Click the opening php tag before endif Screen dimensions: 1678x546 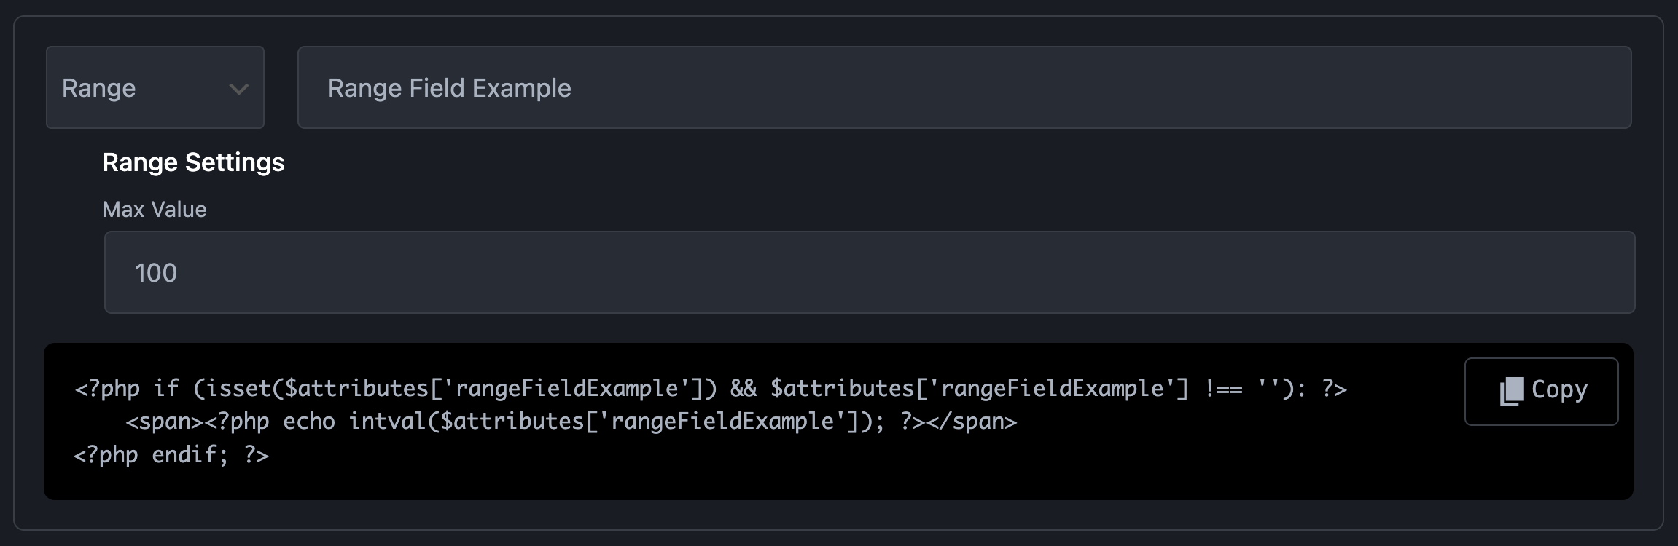(106, 455)
